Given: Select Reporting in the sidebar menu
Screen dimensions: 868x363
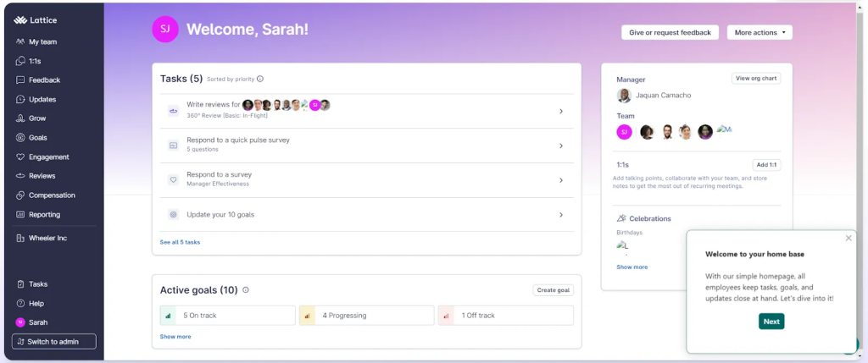Looking at the screenshot, I should [x=44, y=215].
